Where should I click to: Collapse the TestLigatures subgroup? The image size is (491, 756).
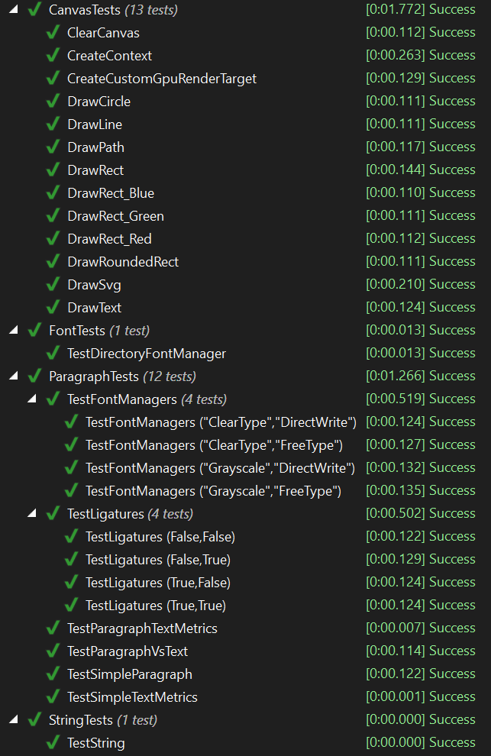32,513
